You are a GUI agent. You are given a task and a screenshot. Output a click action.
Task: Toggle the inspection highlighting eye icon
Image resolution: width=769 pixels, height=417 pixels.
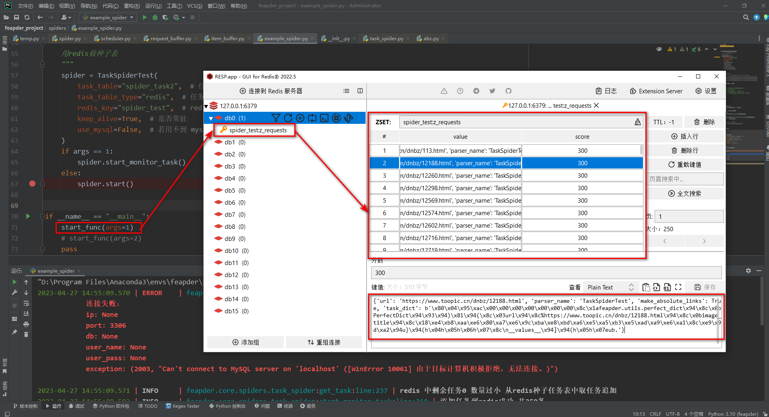659,49
